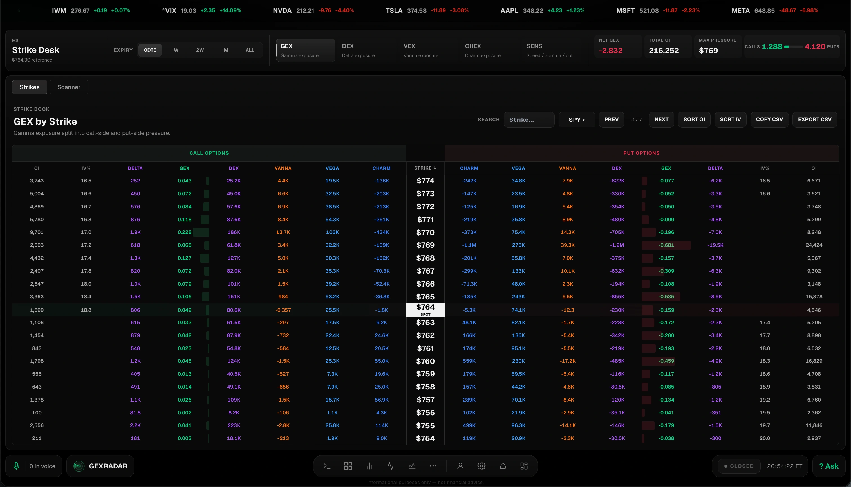The height and width of the screenshot is (487, 851).
Task: Select the VEX Vanna exposure tab
Action: tap(428, 50)
